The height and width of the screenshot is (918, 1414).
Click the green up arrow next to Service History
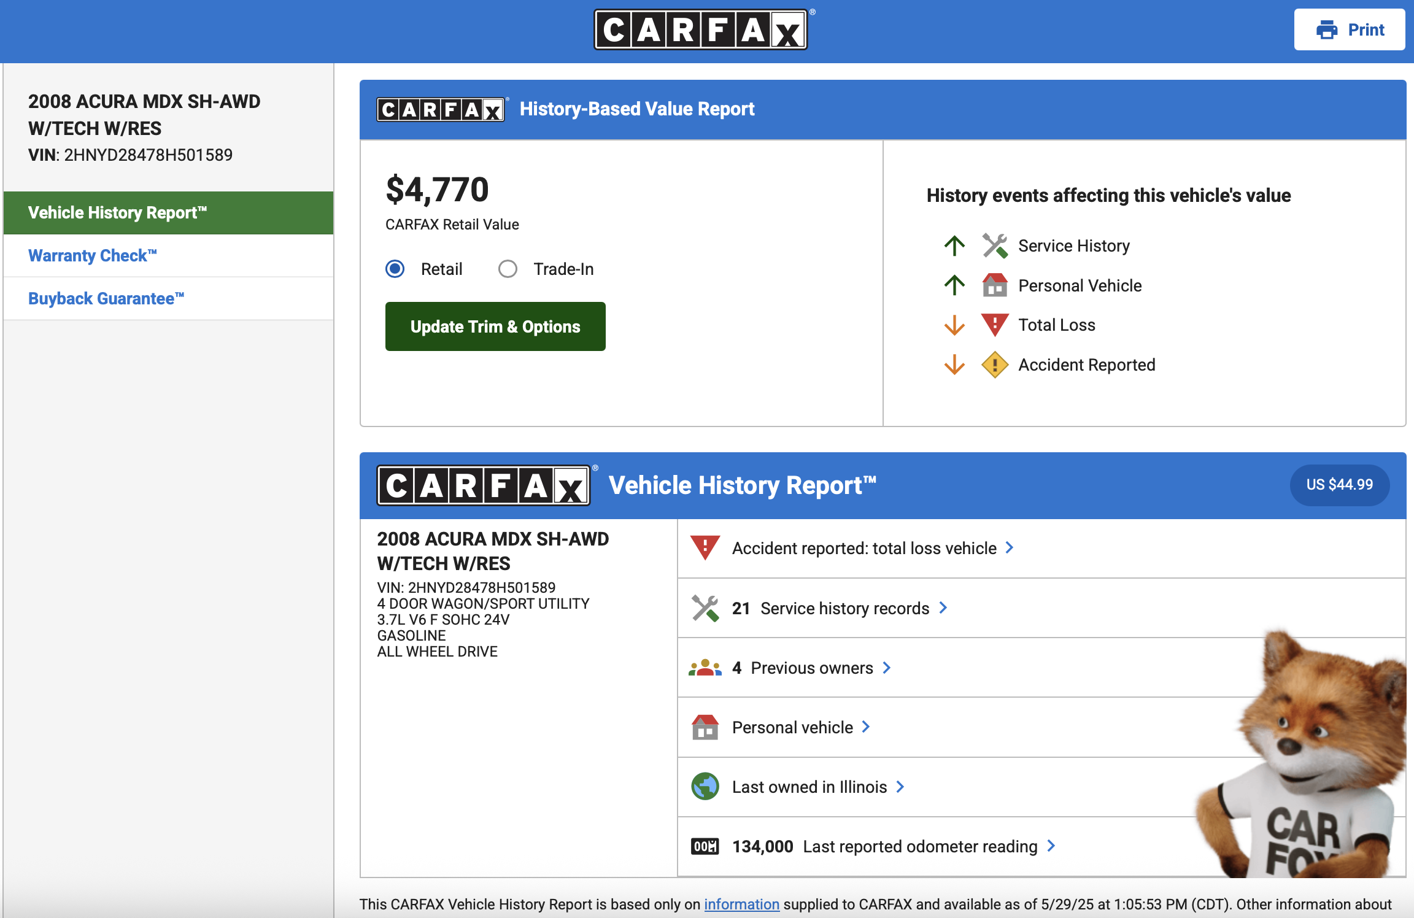point(954,246)
